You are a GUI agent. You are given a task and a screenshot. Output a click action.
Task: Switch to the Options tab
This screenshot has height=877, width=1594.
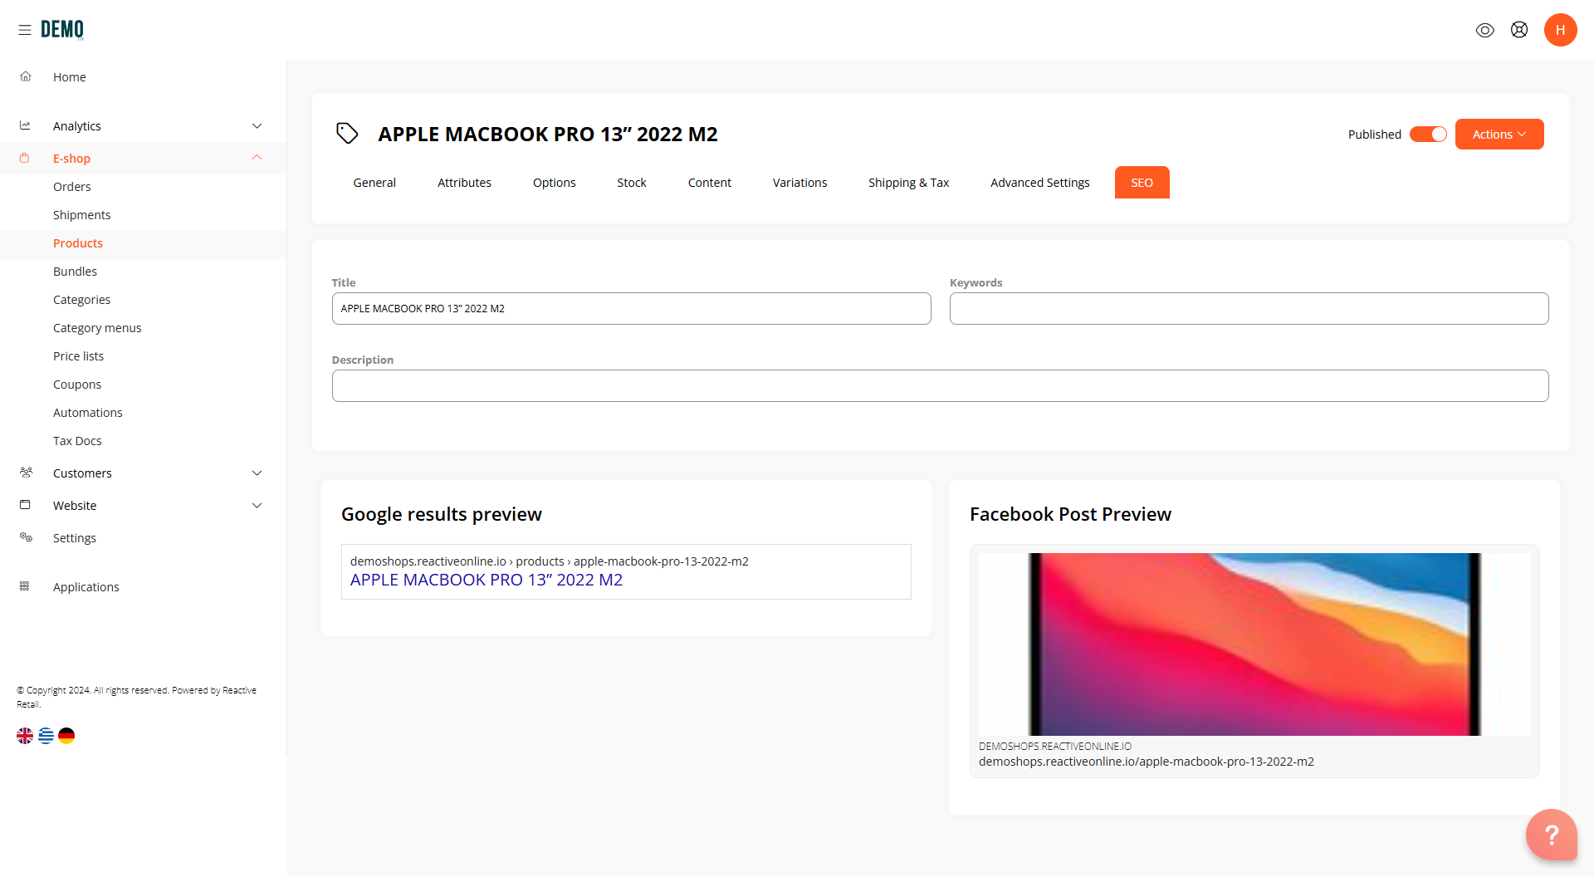(555, 183)
